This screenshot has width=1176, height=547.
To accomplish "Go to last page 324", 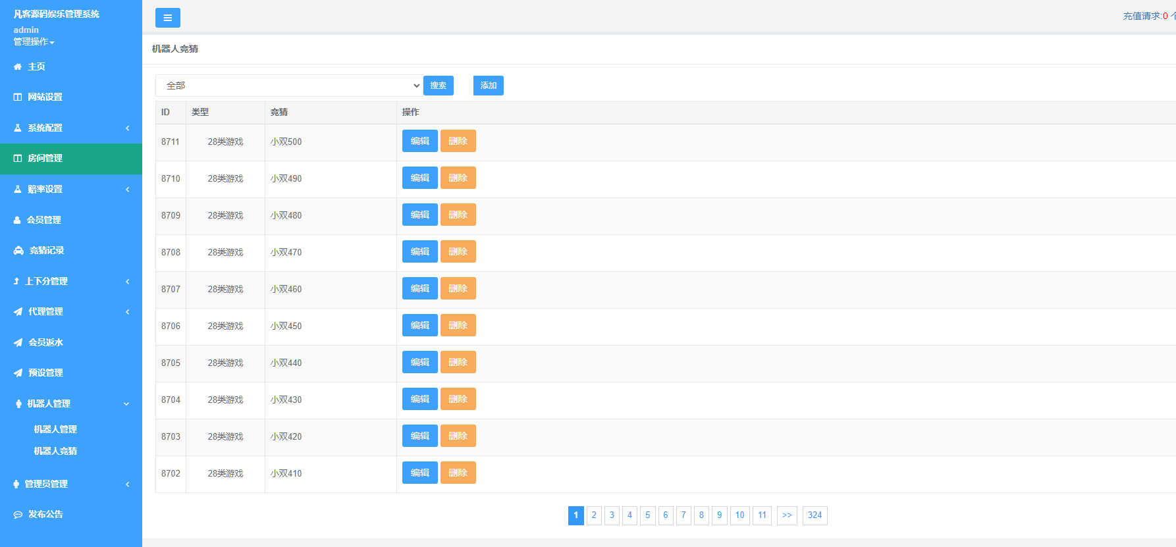I will (815, 515).
